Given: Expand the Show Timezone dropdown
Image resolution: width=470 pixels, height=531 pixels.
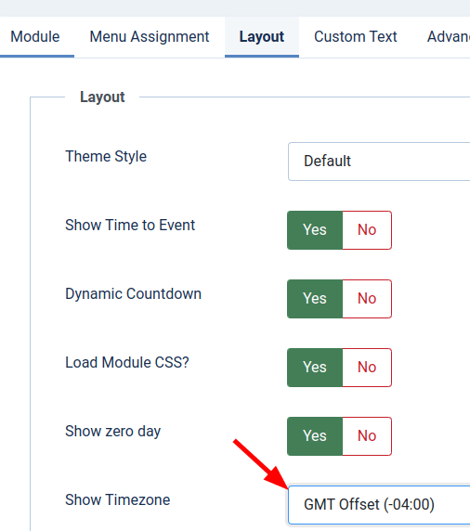Looking at the screenshot, I should point(379,505).
